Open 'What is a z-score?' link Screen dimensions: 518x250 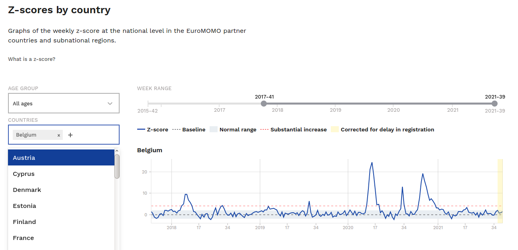click(32, 59)
